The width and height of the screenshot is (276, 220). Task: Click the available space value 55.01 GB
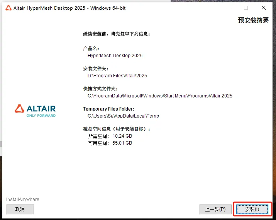[122, 143]
